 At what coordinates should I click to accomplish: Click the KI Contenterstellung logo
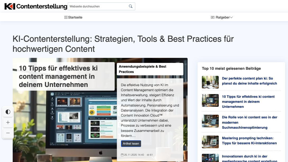(x=36, y=6)
